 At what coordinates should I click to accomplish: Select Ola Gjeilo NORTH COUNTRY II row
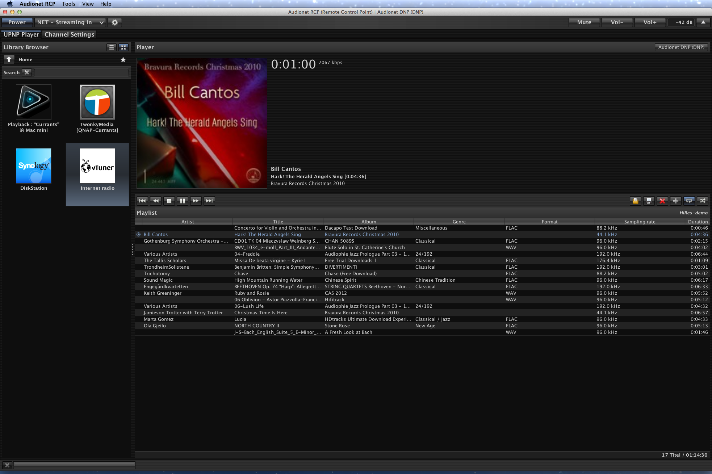pyautogui.click(x=422, y=326)
